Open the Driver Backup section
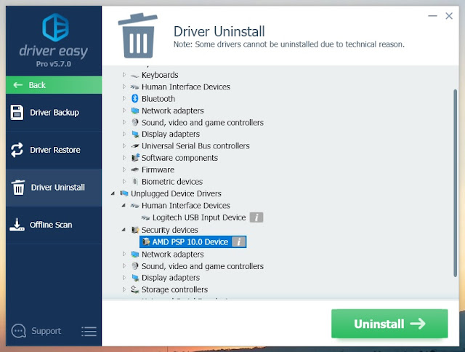 pos(54,113)
